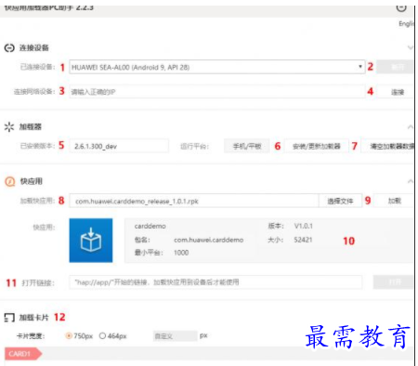Viewport: 418px width, 366px height.
Task: Focus the custom card width input field
Action: 176,336
